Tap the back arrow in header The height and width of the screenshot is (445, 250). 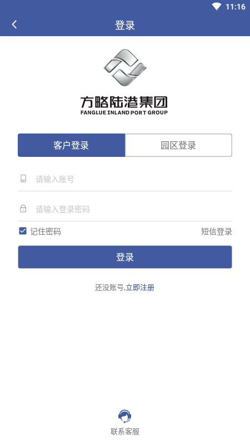coord(14,24)
